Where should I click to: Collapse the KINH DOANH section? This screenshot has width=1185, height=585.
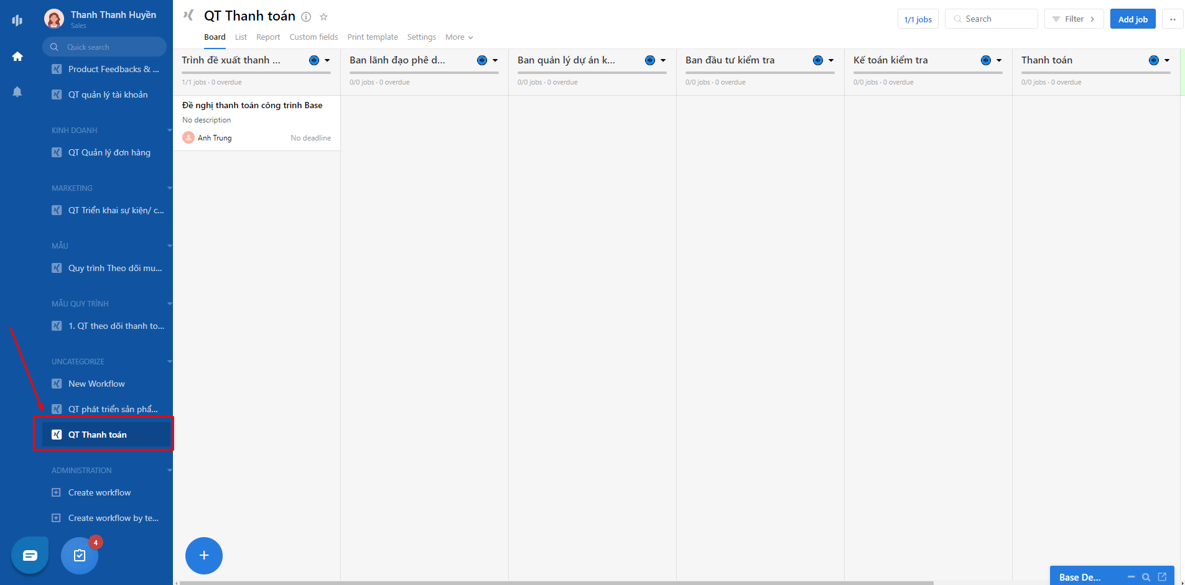tap(169, 131)
